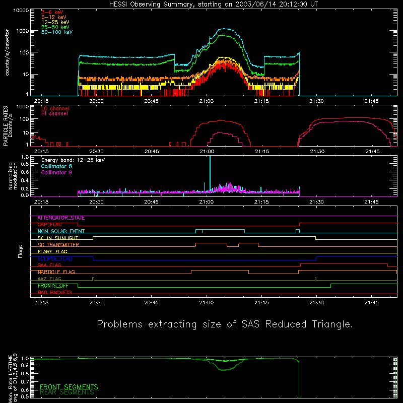
Task: Click the "Energy band: 12-25 keV" text
Action: point(73,160)
